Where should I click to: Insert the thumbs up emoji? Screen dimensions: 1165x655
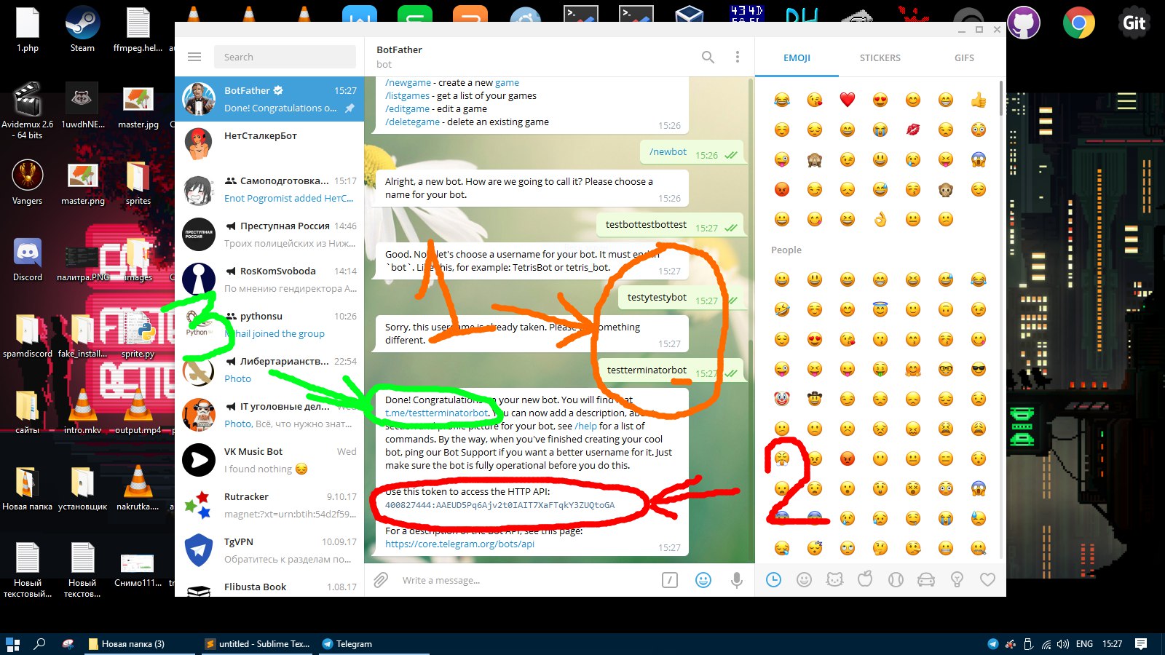[x=978, y=100]
